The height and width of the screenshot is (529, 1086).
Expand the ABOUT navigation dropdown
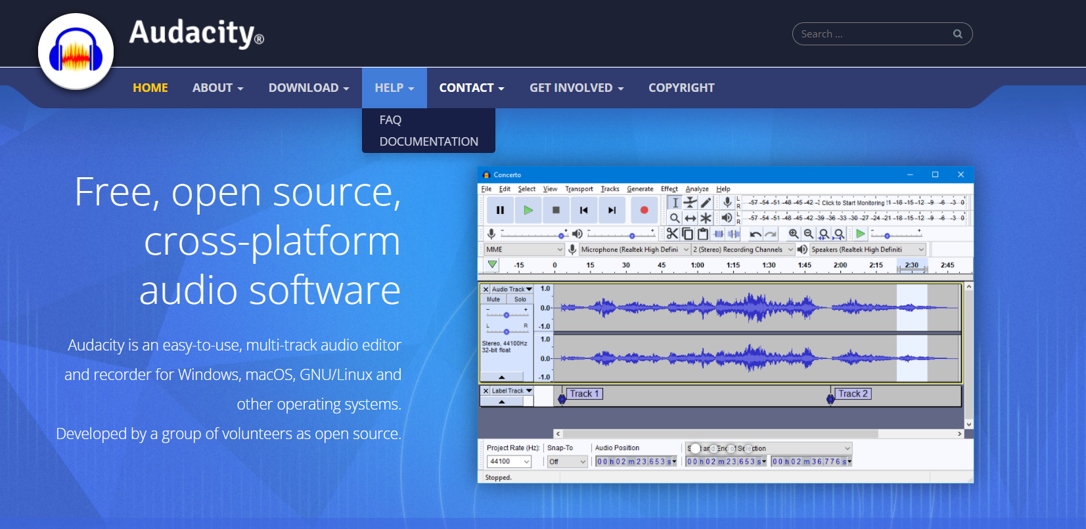click(217, 88)
